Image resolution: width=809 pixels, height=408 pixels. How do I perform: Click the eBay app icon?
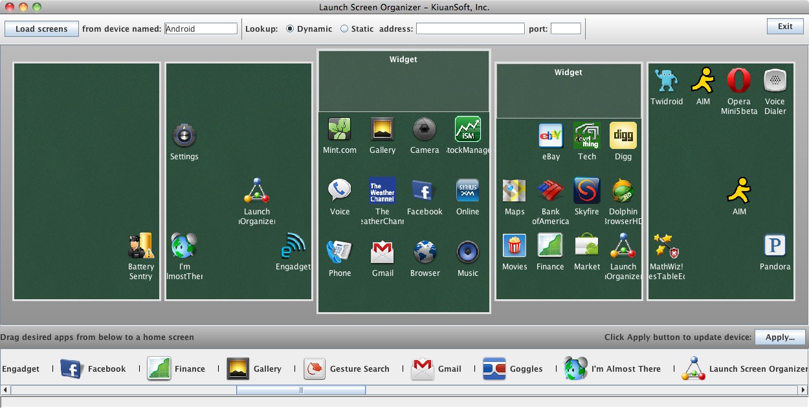(551, 135)
